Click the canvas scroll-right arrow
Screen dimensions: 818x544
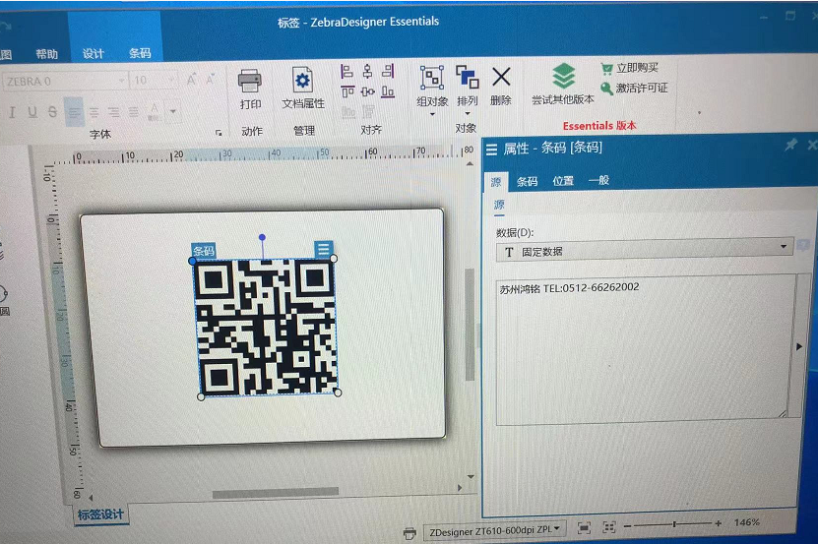460,488
